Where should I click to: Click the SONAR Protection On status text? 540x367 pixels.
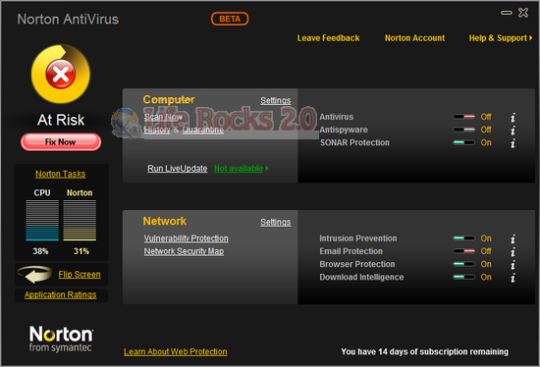(x=486, y=142)
